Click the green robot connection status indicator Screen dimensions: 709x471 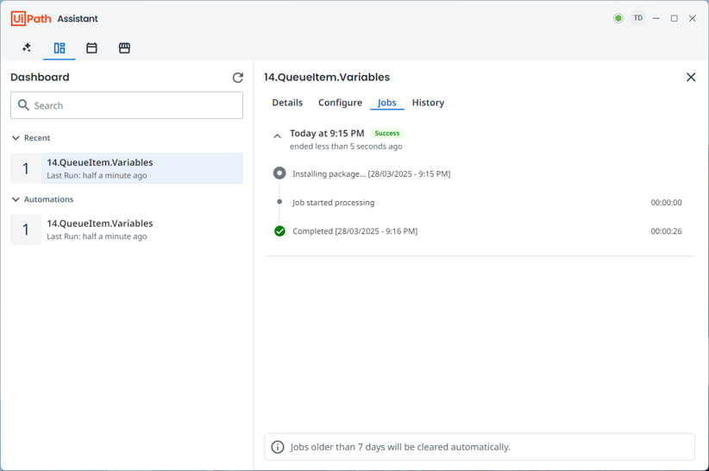click(x=618, y=18)
